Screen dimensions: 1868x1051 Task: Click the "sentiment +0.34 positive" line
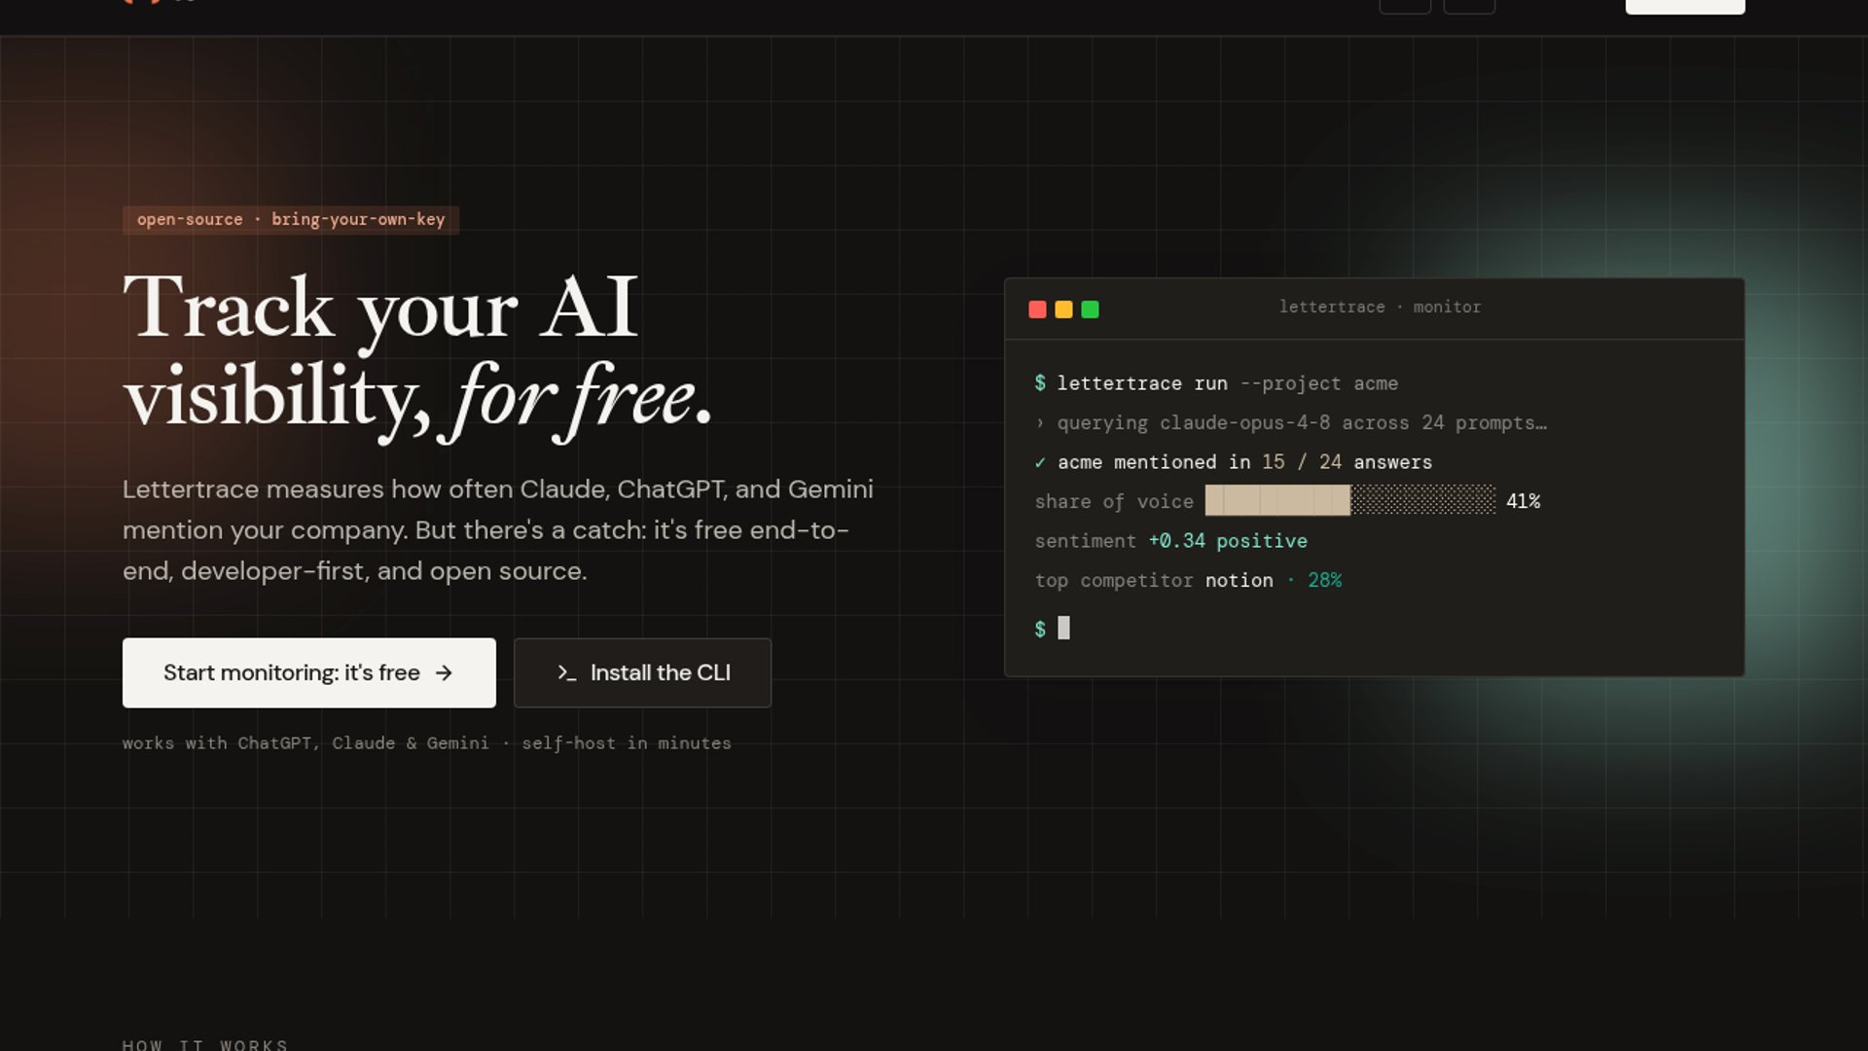(1171, 541)
